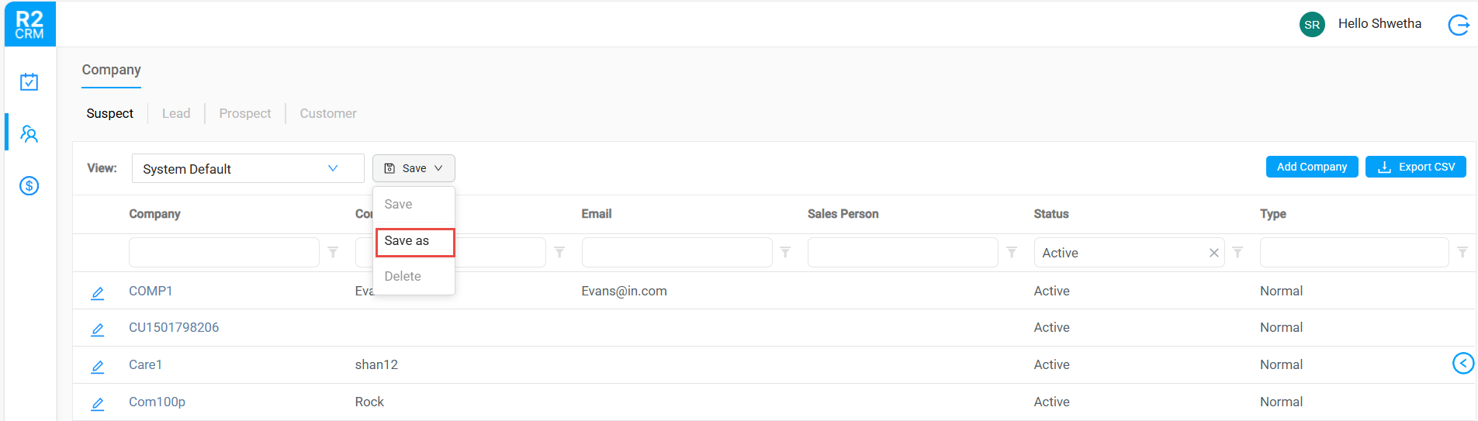Screen dimensions: 1478x421
Task: Toggle the Save dropdown button
Action: pos(414,168)
